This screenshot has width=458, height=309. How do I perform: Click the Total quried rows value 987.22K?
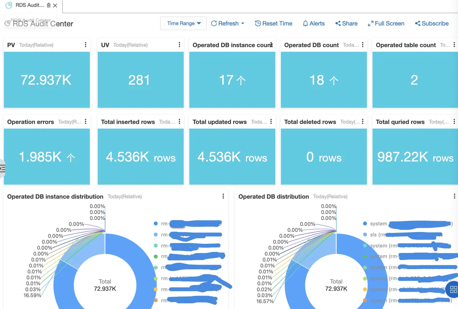coord(403,157)
